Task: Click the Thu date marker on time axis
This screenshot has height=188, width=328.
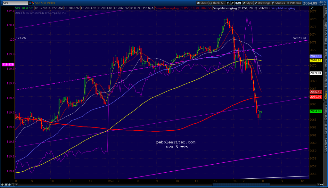Action: [236, 181]
